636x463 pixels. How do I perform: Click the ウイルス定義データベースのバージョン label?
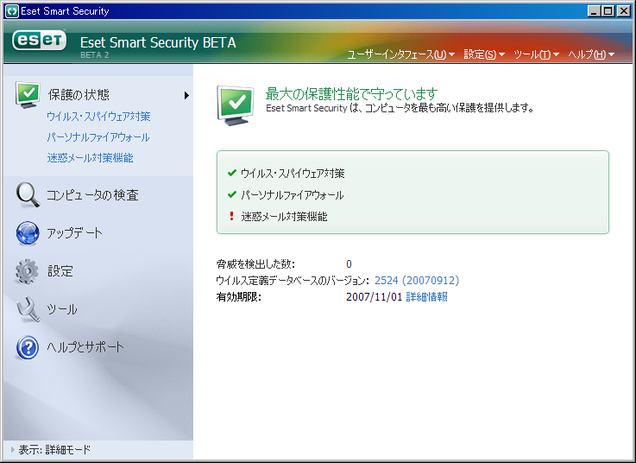[x=293, y=280]
